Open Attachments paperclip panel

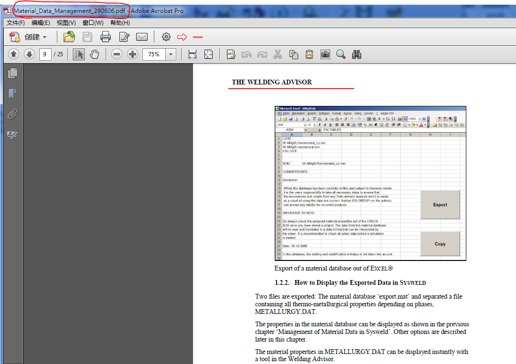point(12,114)
